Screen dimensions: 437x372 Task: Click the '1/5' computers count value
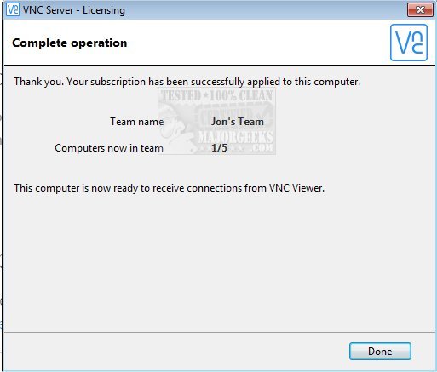[x=219, y=148]
